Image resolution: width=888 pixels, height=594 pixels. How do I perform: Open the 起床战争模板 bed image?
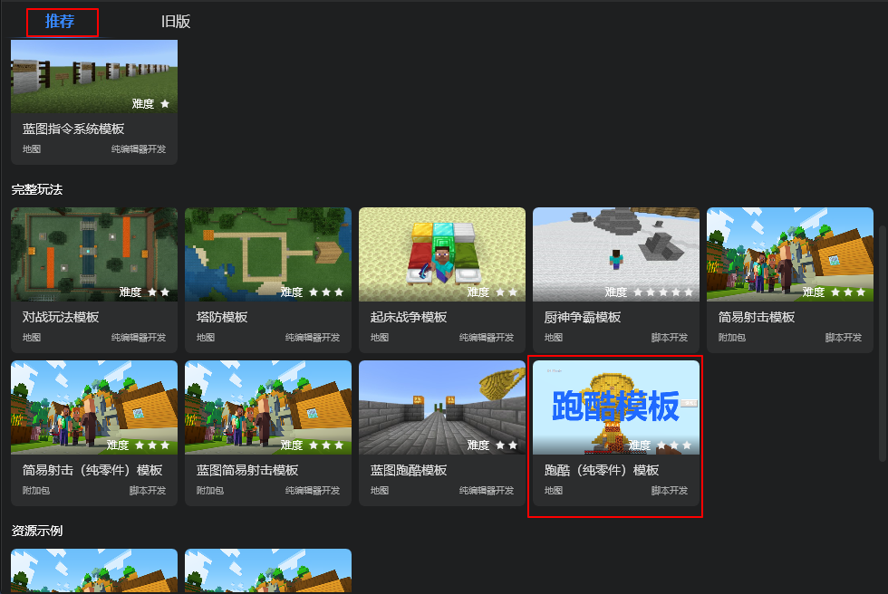pos(442,254)
